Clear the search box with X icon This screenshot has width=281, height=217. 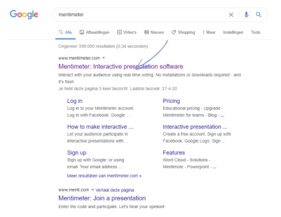[231, 15]
